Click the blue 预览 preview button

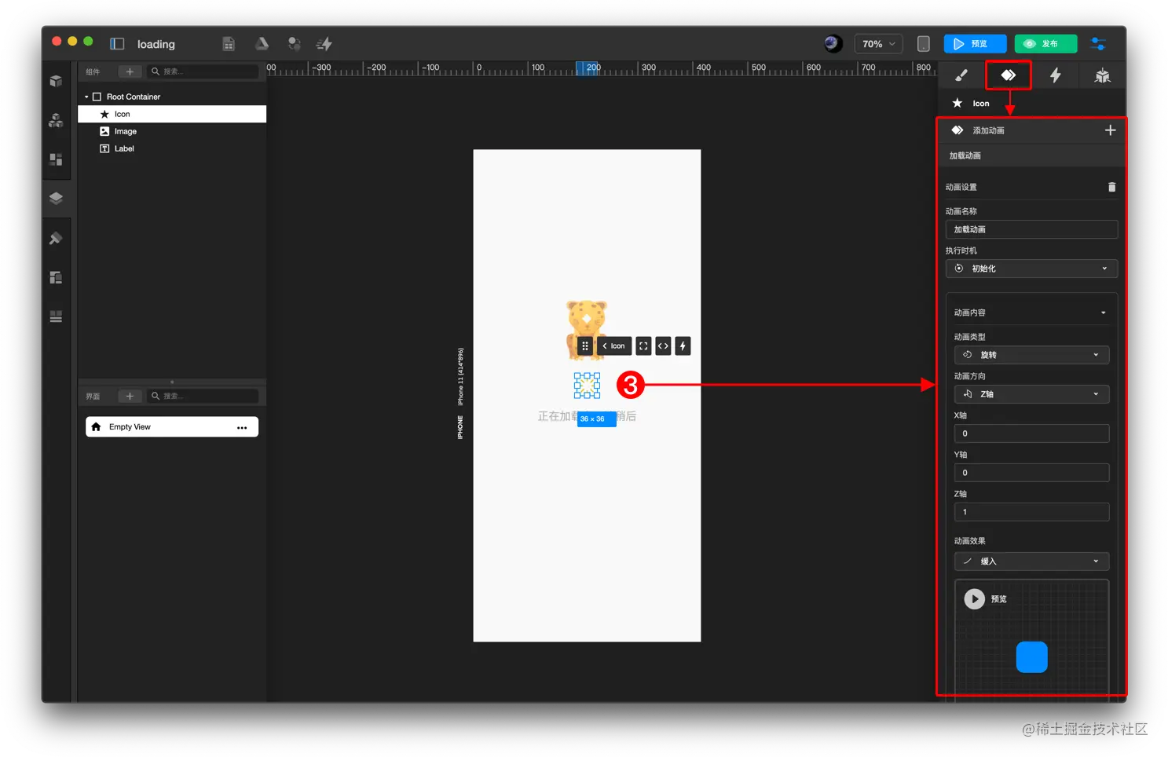(x=975, y=44)
